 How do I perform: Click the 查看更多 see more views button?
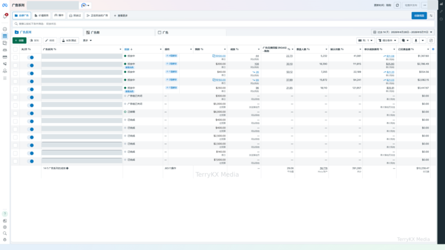(x=121, y=16)
